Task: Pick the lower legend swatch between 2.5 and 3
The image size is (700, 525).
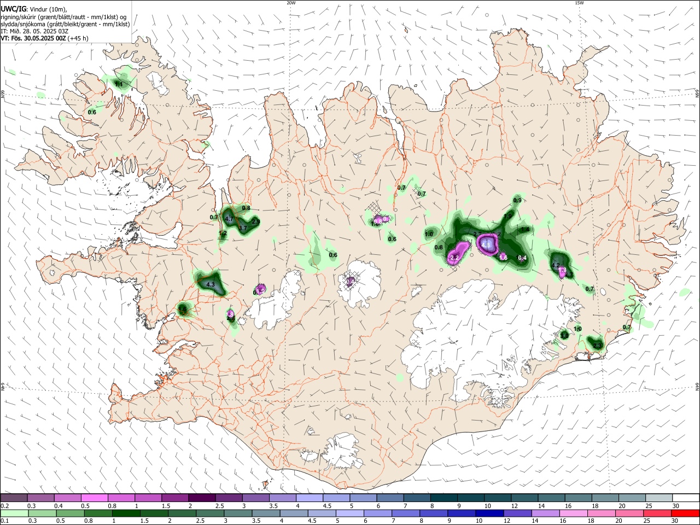Action: click(x=209, y=514)
